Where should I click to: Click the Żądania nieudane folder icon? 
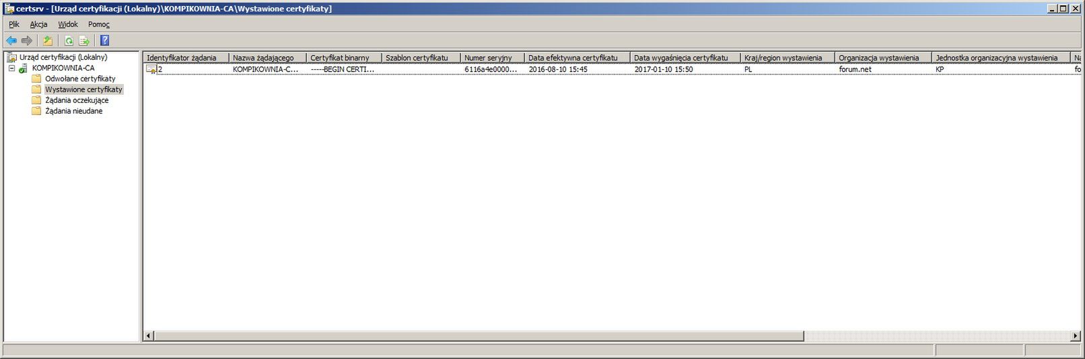point(36,111)
